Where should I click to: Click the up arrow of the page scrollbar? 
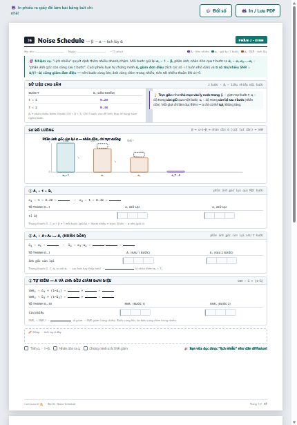click(294, 3)
